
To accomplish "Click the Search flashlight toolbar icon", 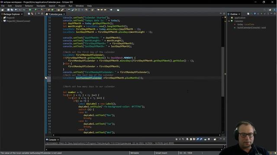I will click(x=62, y=10).
